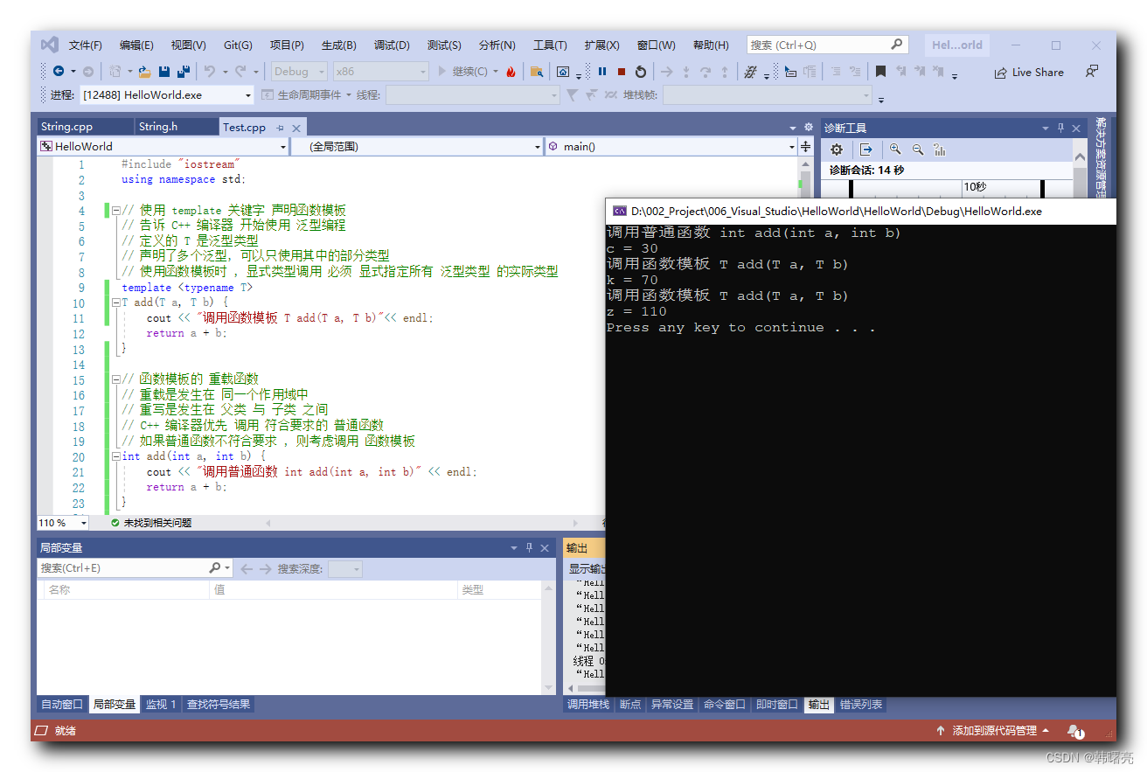Open the stack frame (堆栈帧) dropdown
The image size is (1147, 772).
coord(767,95)
